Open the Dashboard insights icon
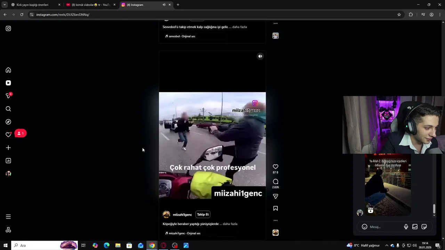Screen dimensions: 445x250 (x=8, y=161)
